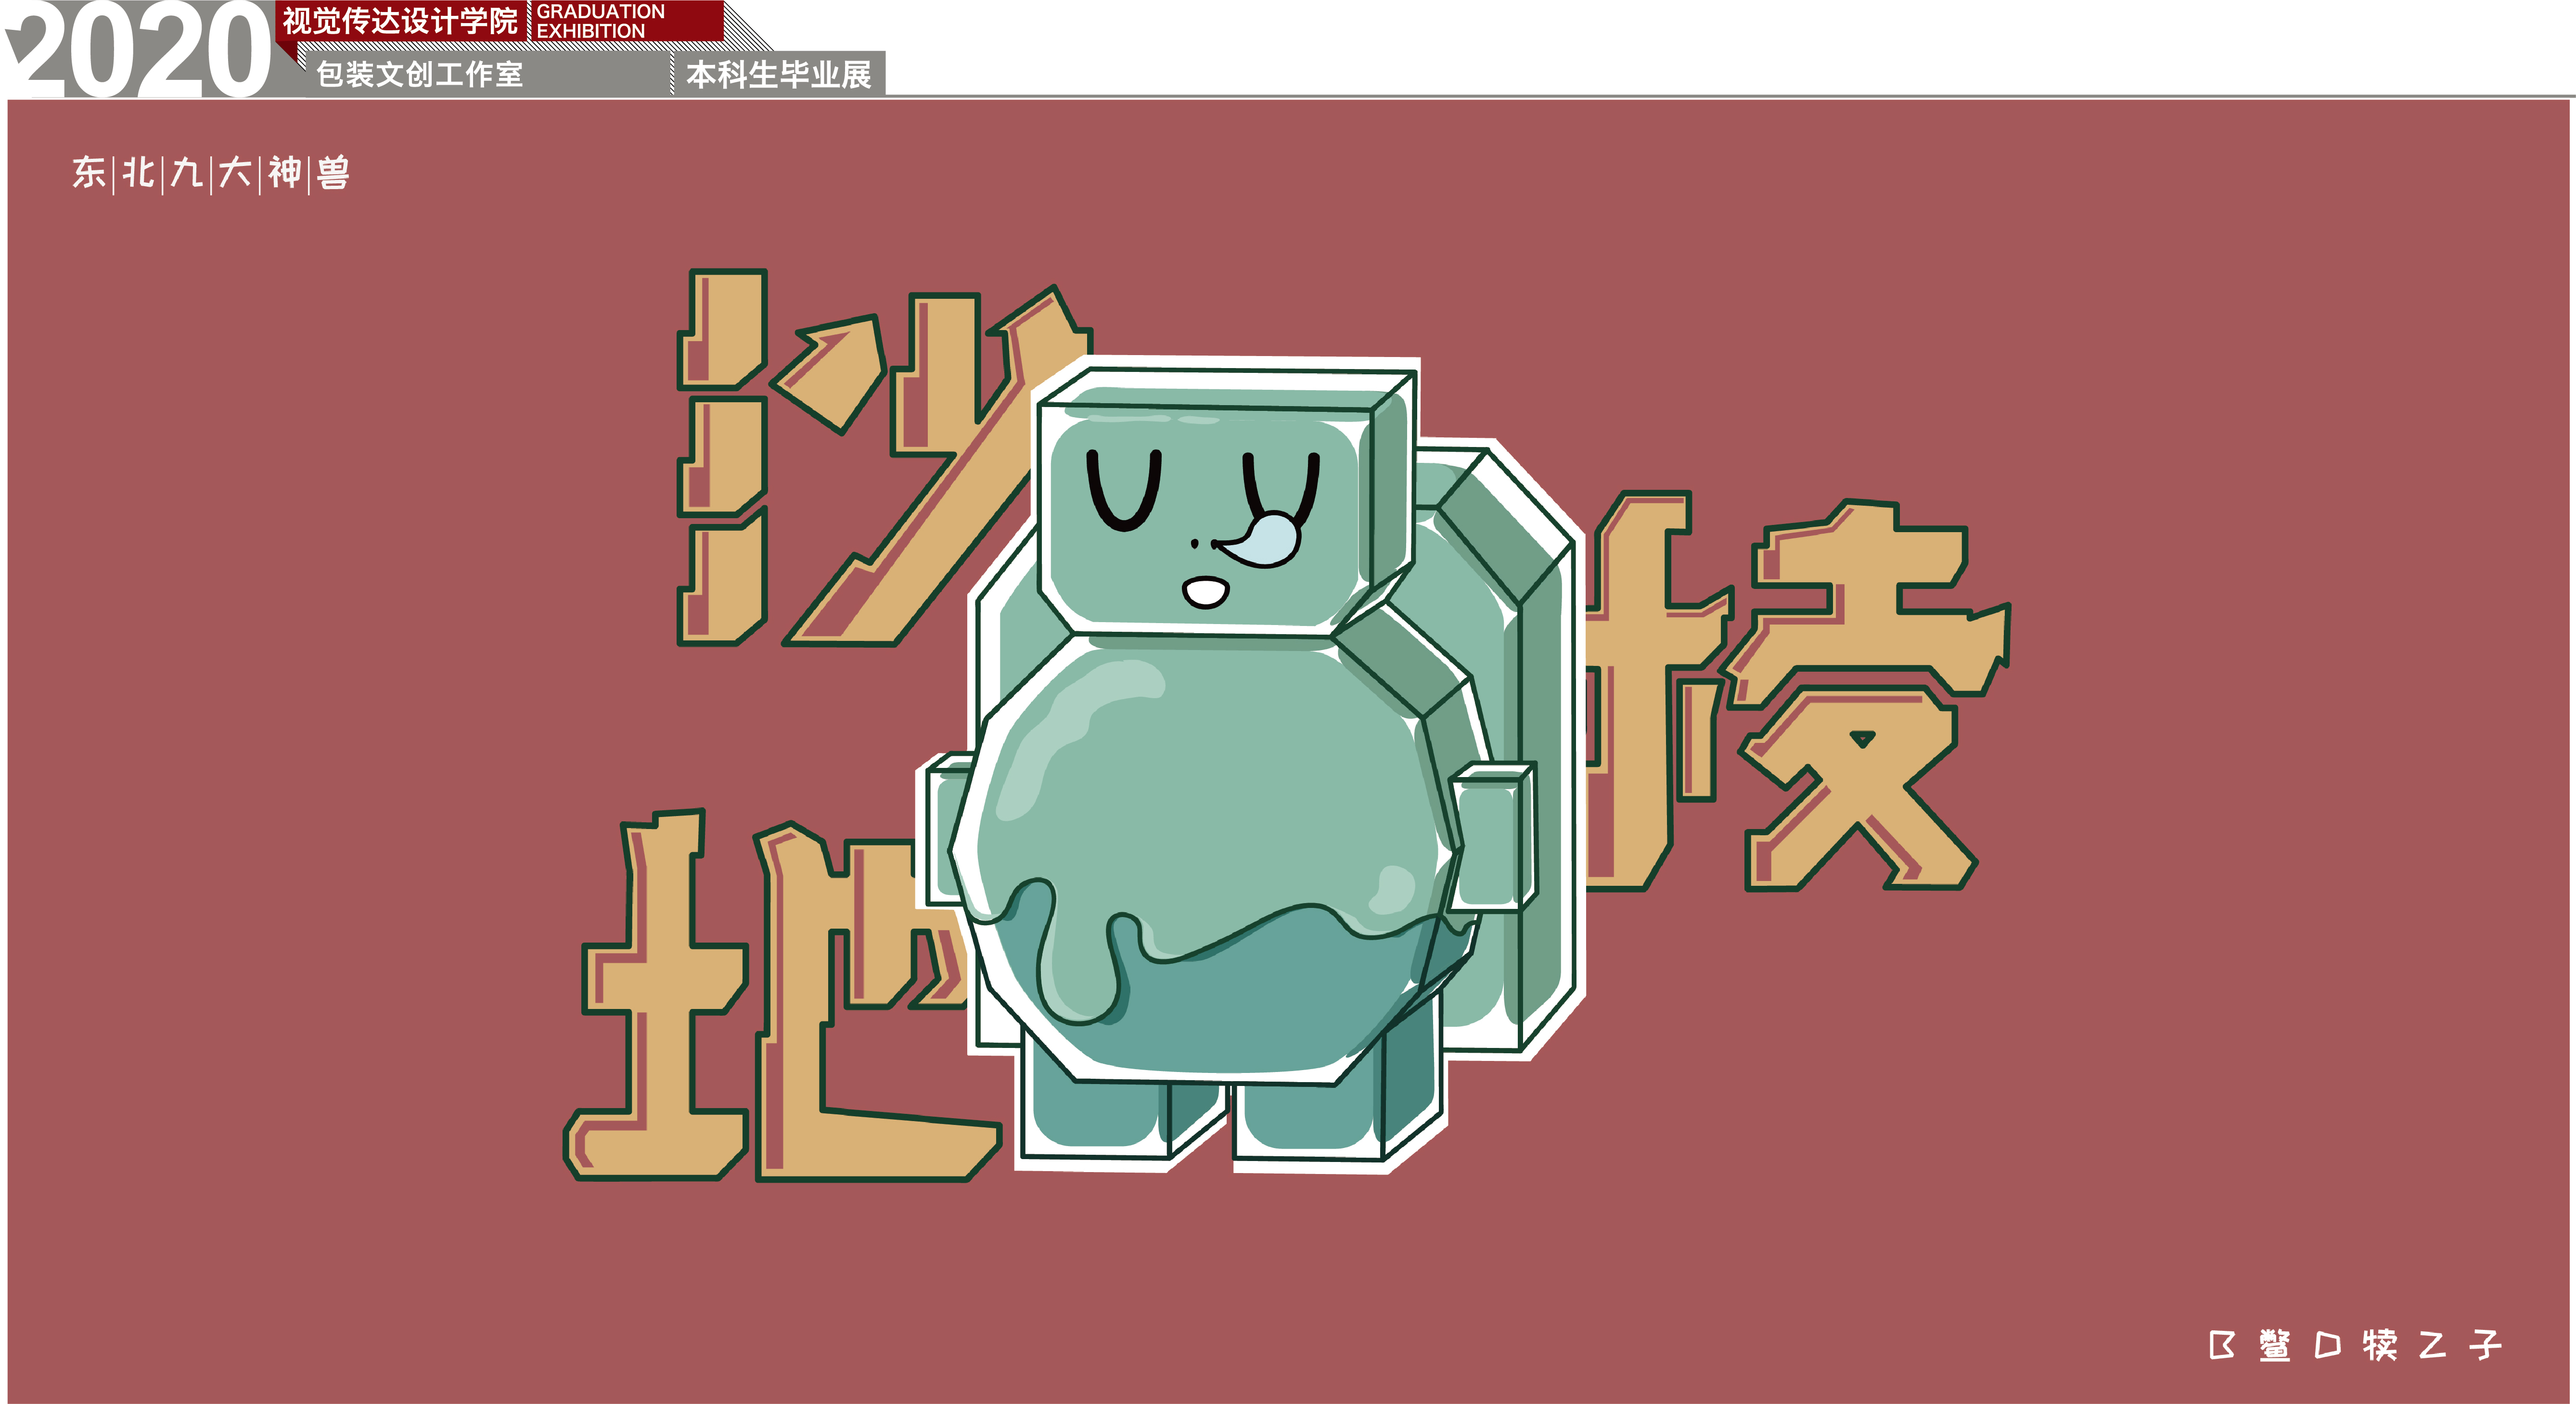The width and height of the screenshot is (2576, 1404).
Task: Click the 包装文创工作室 gray banner
Action: point(420,74)
